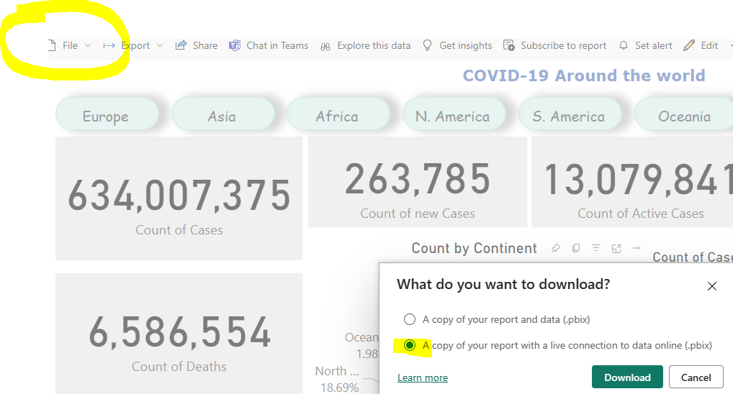Click the bell alert icon
733x394 pixels.
click(x=623, y=46)
